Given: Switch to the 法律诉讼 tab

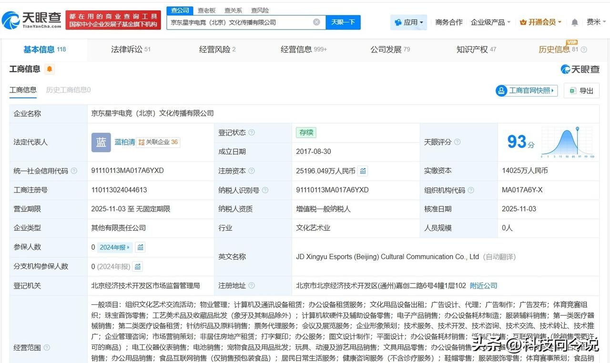Looking at the screenshot, I should click(x=131, y=50).
